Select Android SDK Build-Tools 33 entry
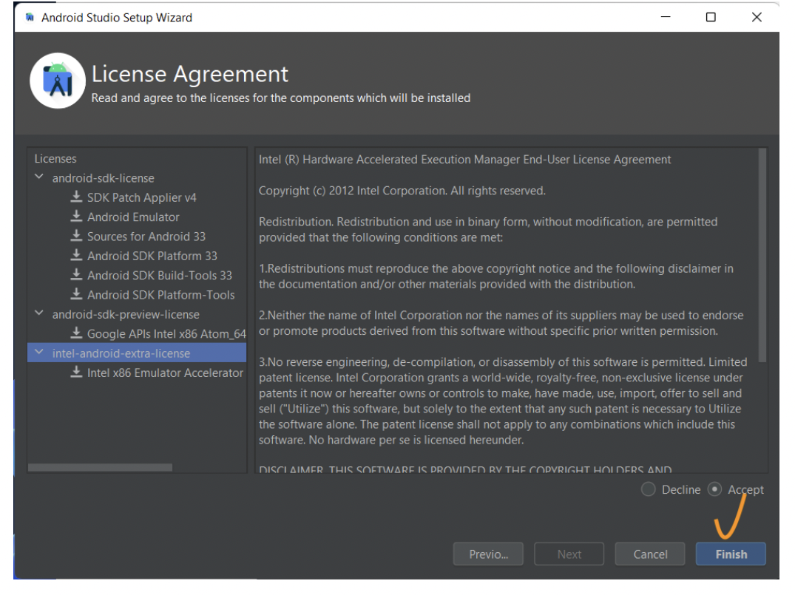Image resolution: width=795 pixels, height=595 pixels. point(160,275)
